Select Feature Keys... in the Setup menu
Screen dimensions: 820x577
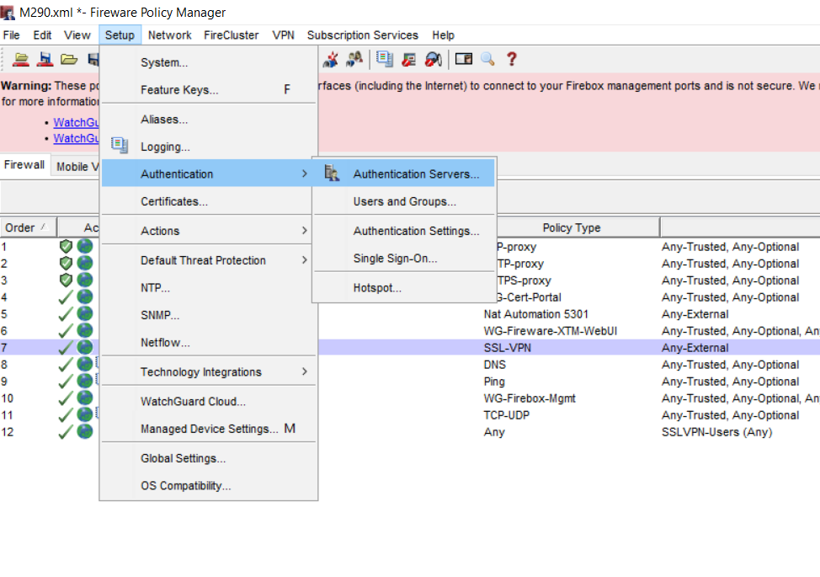pyautogui.click(x=209, y=89)
